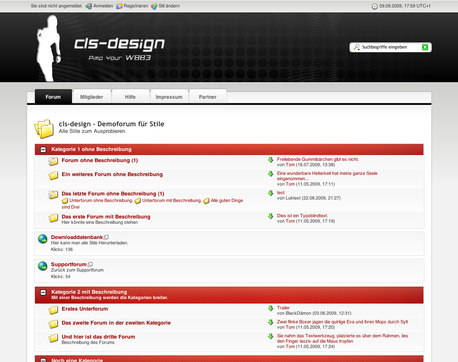The width and height of the screenshot is (458, 362).
Task: Open the Impressum tab
Action: 169,97
